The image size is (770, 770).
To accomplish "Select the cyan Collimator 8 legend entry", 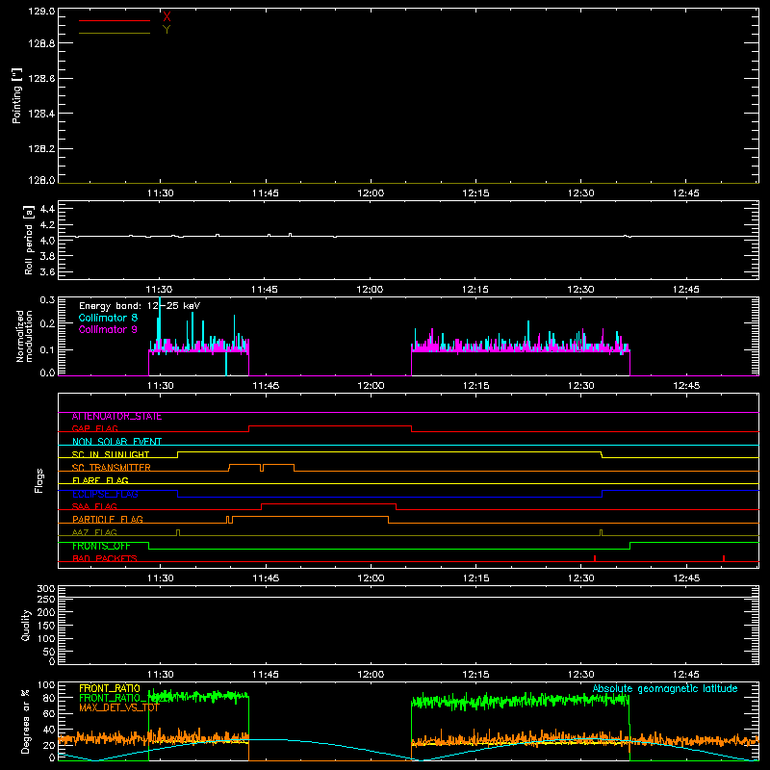I will 108,318.
